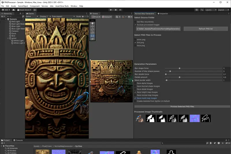The height and width of the screenshot is (154, 231).
Task: Enable Get files recursively
Action: pos(135,22)
